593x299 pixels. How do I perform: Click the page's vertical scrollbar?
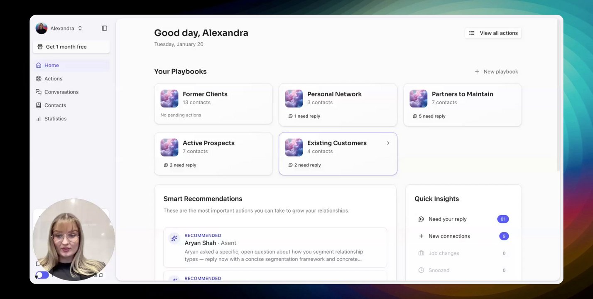pyautogui.click(x=559, y=95)
